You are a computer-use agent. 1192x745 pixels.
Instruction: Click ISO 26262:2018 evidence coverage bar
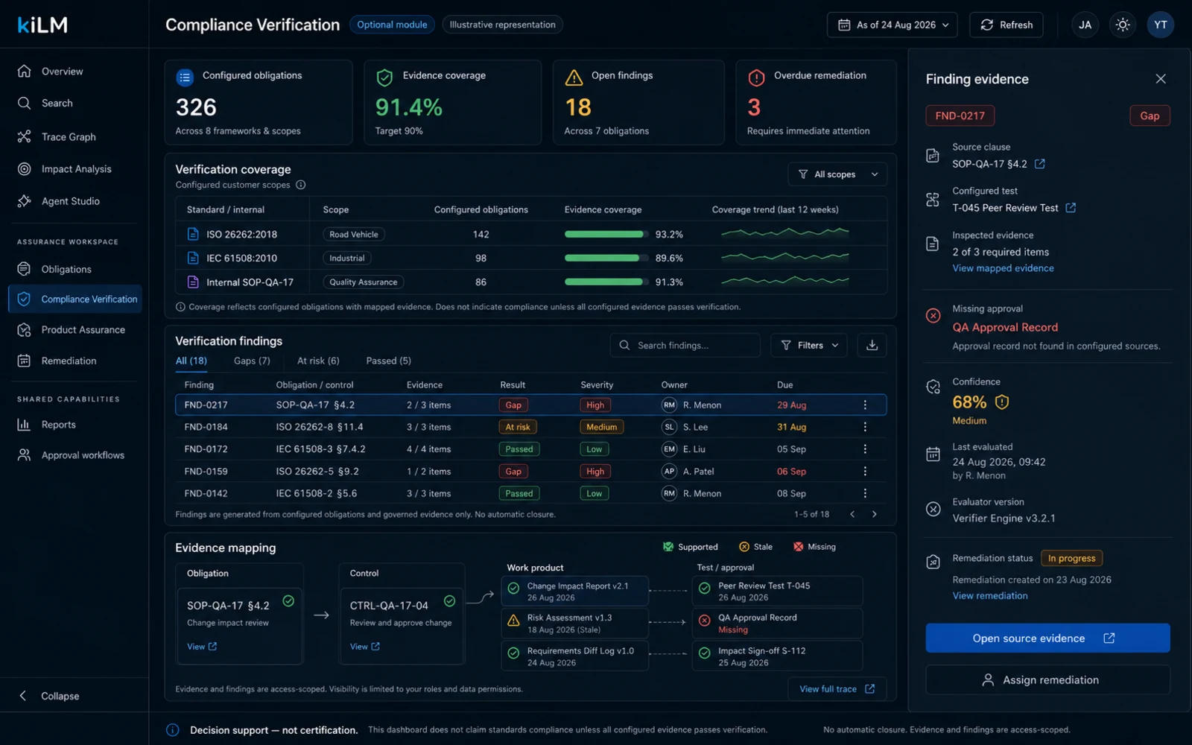point(606,234)
